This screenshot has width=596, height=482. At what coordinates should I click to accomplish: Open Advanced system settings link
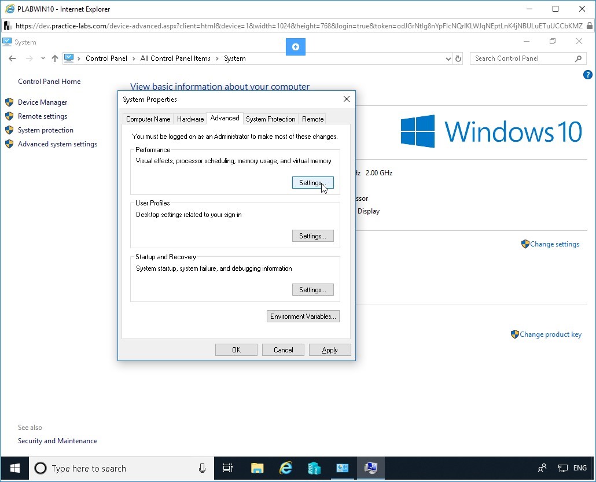pyautogui.click(x=57, y=144)
